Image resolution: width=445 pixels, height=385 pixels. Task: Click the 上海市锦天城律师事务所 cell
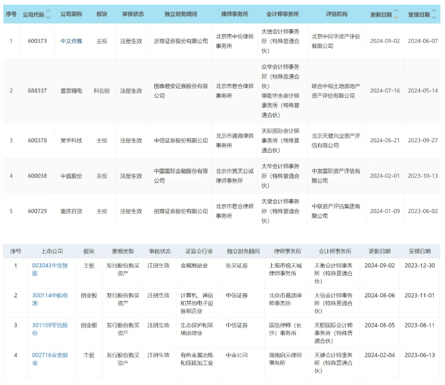(285, 269)
